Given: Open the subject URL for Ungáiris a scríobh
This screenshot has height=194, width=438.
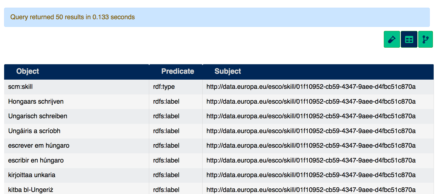Looking at the screenshot, I should (x=311, y=131).
